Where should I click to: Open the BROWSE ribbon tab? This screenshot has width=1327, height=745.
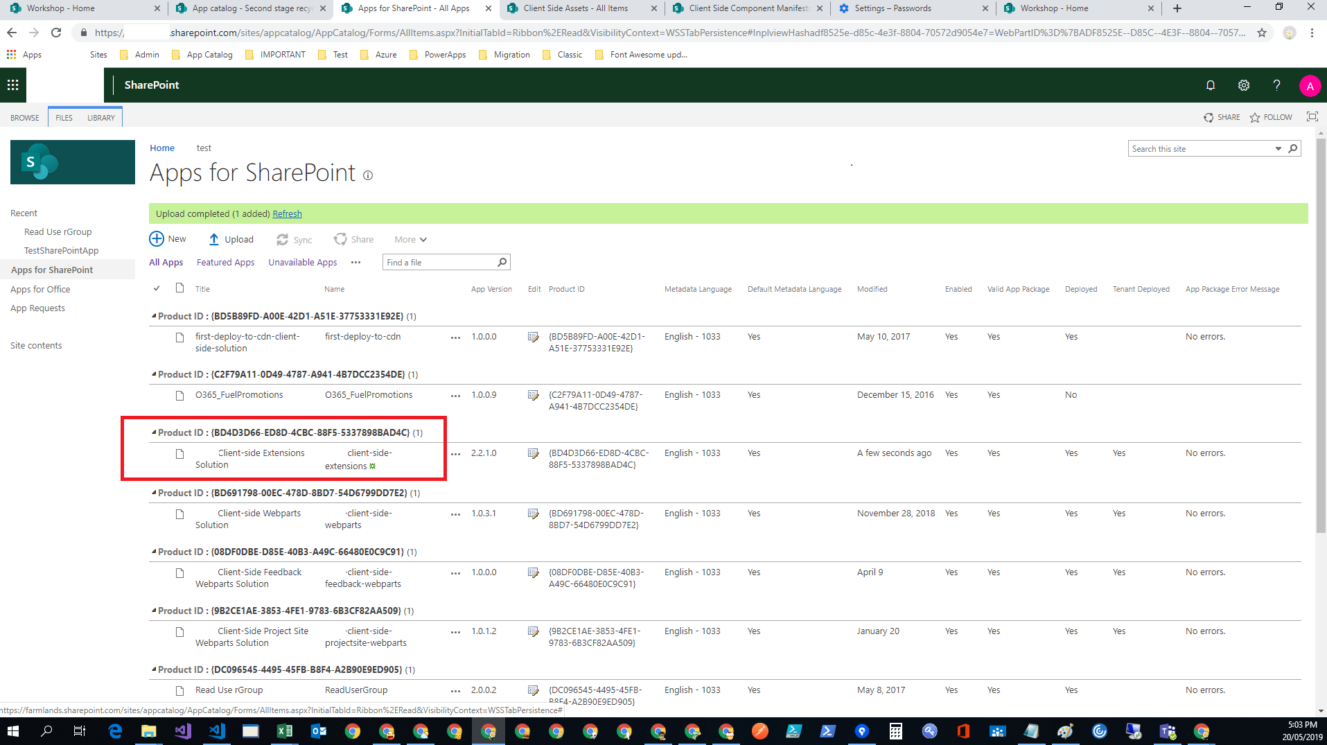(x=25, y=118)
